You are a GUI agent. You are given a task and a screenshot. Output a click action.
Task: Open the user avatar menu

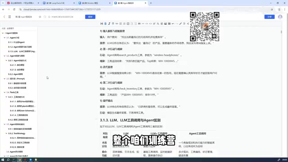pos(280,17)
